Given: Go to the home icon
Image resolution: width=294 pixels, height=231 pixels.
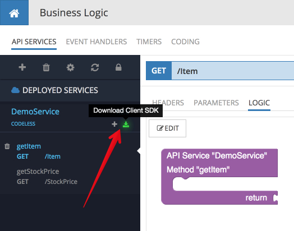Looking at the screenshot, I should [14, 13].
